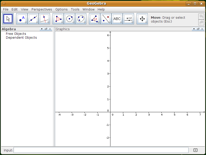Open the Algebra panel style bar arrow
Viewport: 206px width, 155px height.
(42, 29)
